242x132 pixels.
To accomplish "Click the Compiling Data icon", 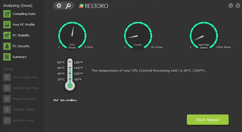I will [7, 14].
